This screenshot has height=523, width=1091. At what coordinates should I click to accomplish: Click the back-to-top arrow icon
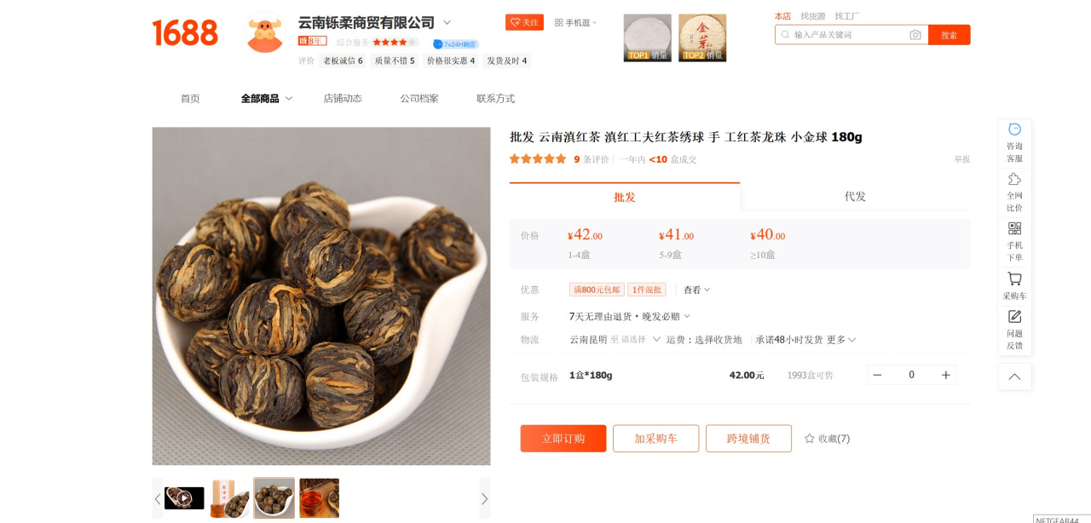point(1014,376)
